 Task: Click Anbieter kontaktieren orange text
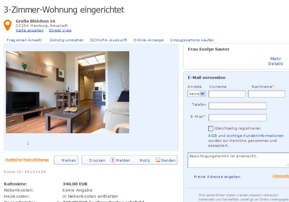27,160
